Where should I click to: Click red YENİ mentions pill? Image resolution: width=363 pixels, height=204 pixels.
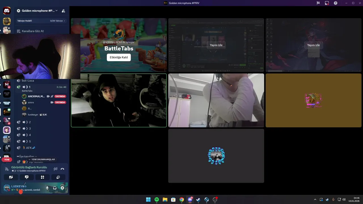(7, 160)
